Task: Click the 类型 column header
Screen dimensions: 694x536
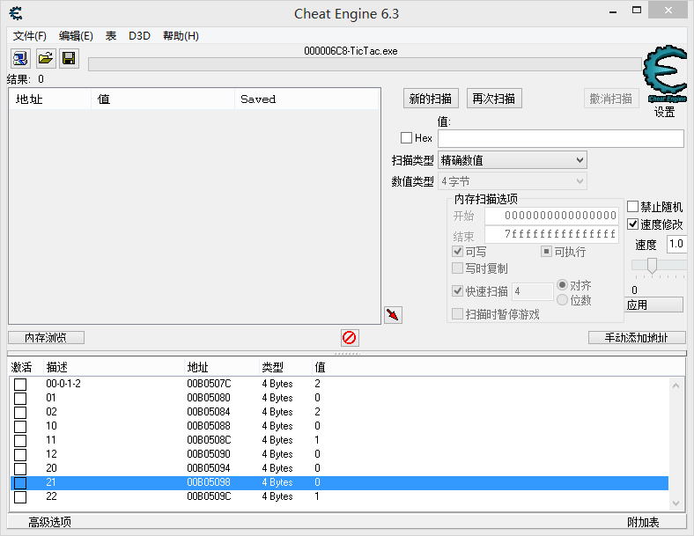Action: pos(285,367)
